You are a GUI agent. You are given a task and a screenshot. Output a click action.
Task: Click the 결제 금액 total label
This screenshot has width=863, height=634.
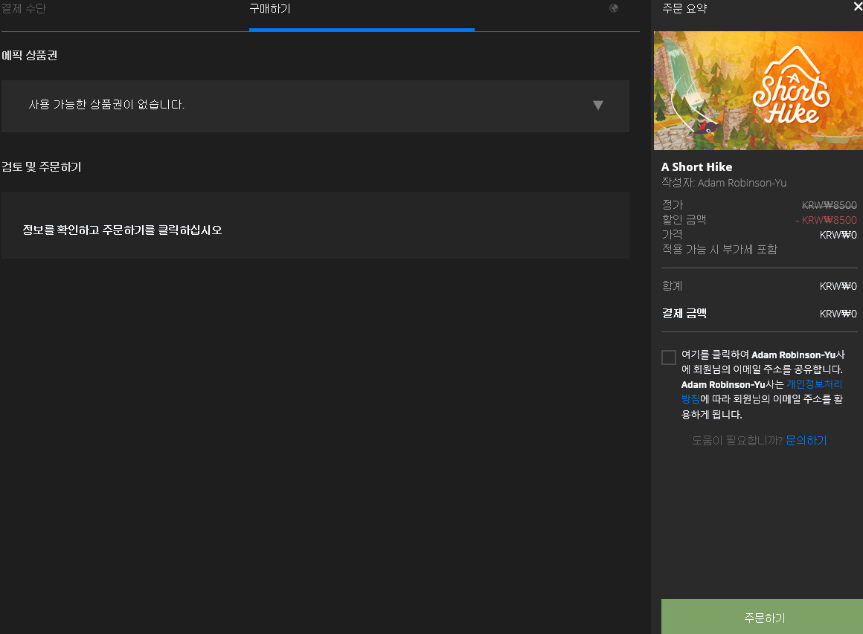(x=684, y=314)
